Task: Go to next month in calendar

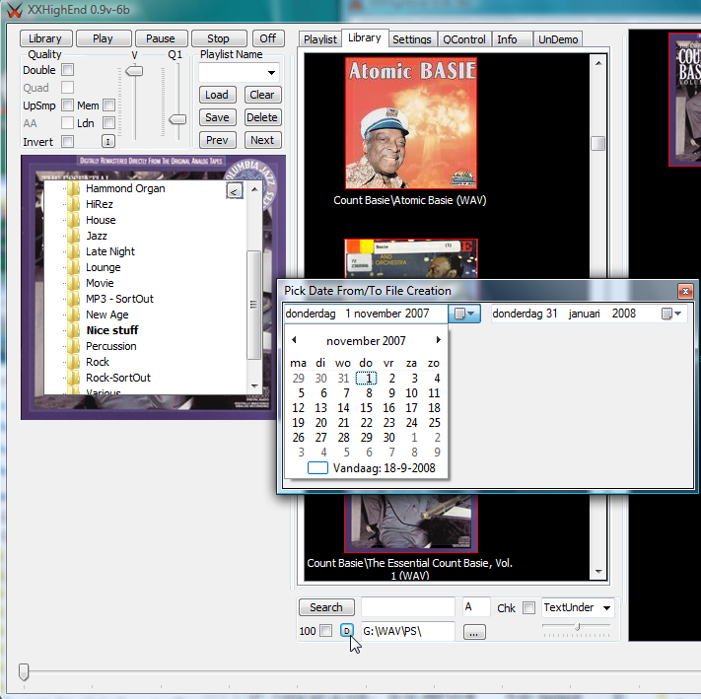Action: (x=438, y=340)
